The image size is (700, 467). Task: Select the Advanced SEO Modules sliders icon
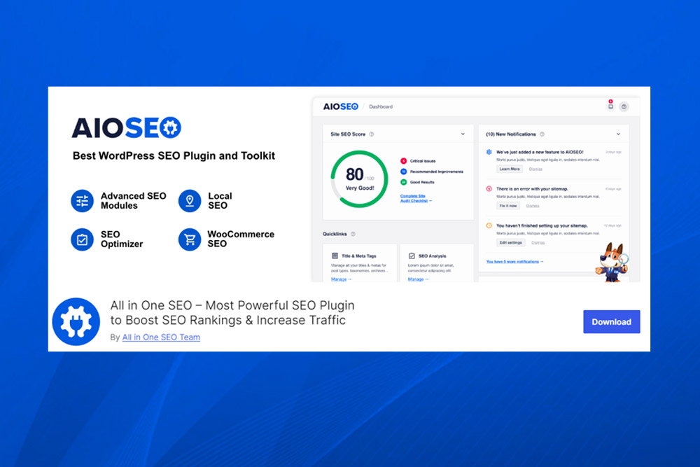(x=82, y=201)
